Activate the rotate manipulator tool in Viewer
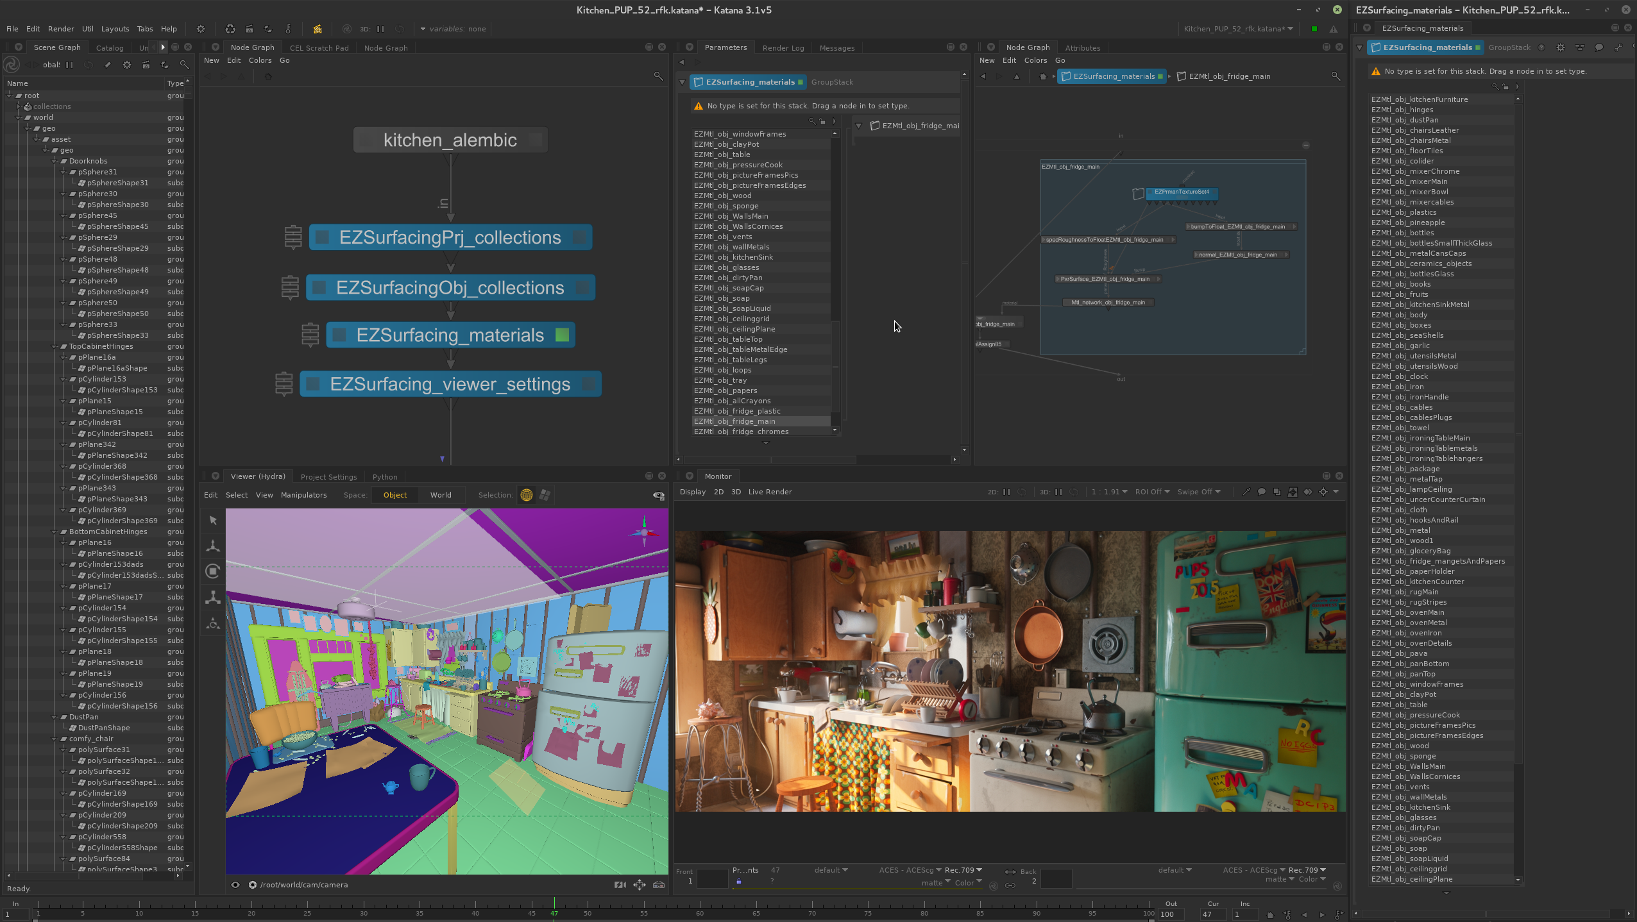 (x=213, y=571)
